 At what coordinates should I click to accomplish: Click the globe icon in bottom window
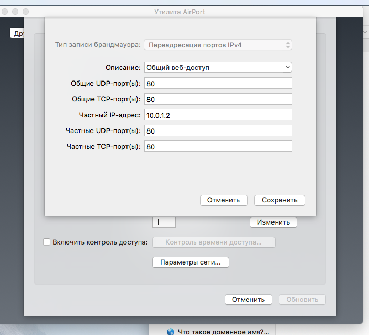[x=171, y=332]
